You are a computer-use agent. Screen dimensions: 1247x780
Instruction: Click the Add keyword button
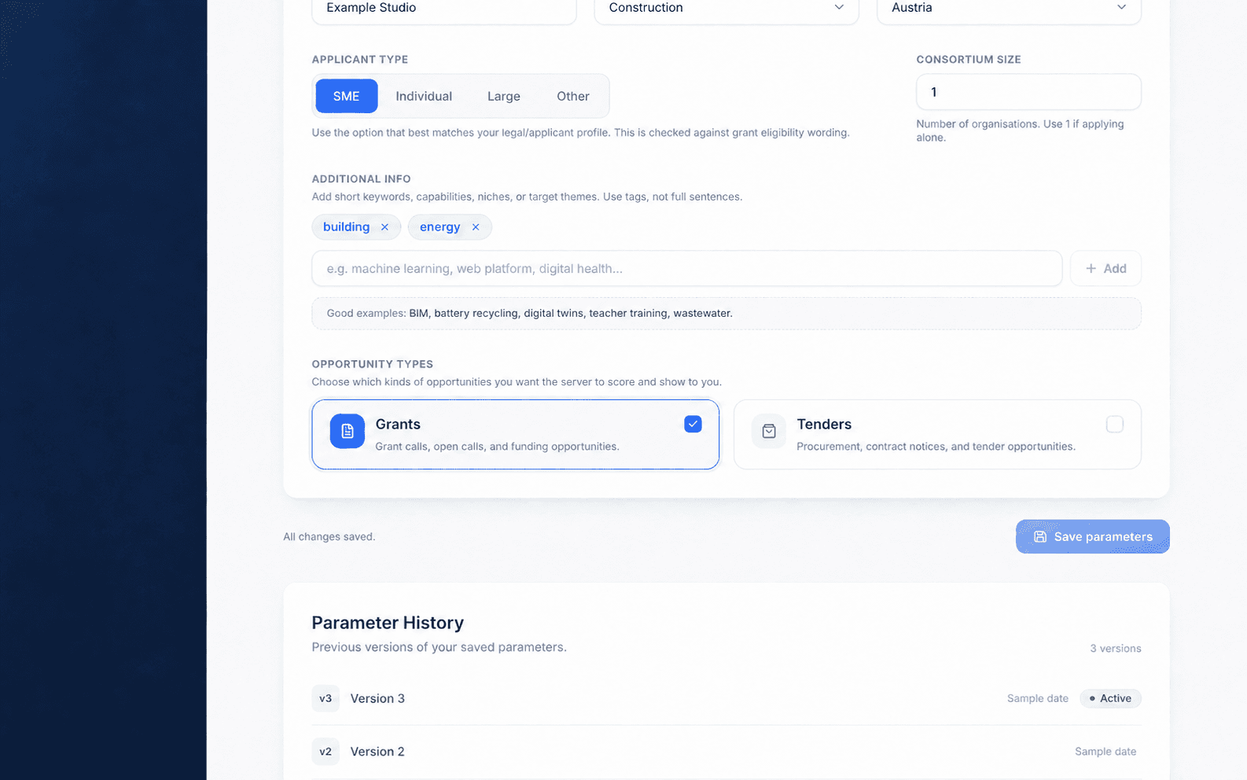coord(1105,269)
